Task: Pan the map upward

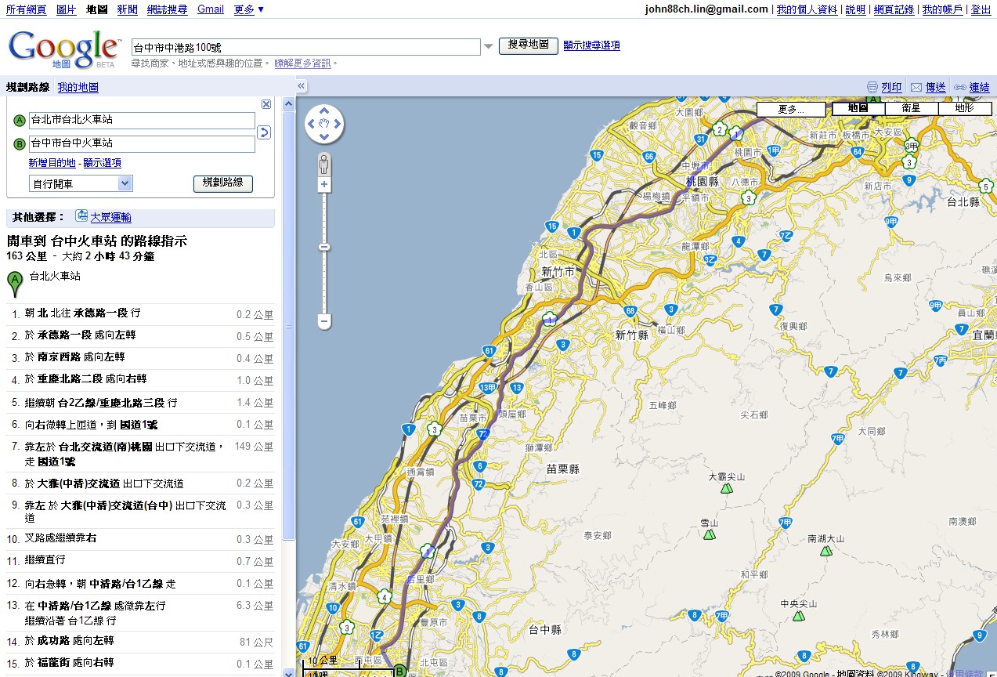Action: pyautogui.click(x=324, y=111)
